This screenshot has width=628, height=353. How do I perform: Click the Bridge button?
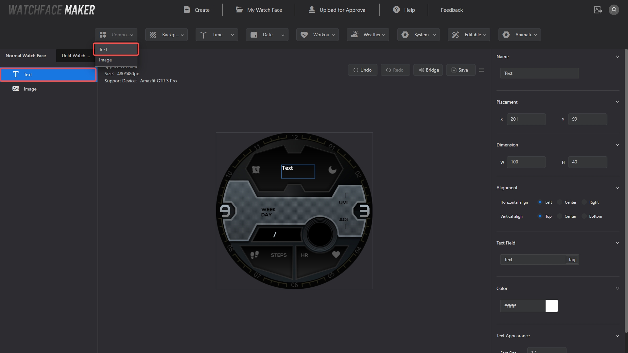click(x=428, y=70)
